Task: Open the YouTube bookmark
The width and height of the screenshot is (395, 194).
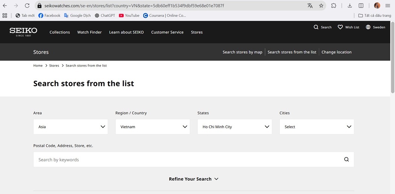Action: (x=129, y=15)
